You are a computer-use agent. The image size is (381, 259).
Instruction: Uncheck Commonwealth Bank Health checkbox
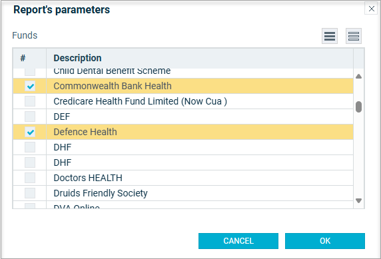click(30, 86)
